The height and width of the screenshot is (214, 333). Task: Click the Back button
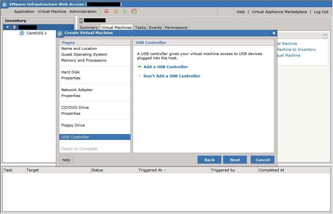pos(209,160)
